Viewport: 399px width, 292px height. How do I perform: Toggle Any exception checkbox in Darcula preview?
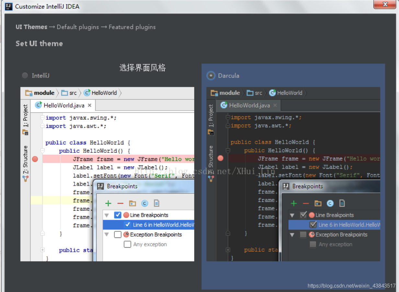tap(313, 244)
